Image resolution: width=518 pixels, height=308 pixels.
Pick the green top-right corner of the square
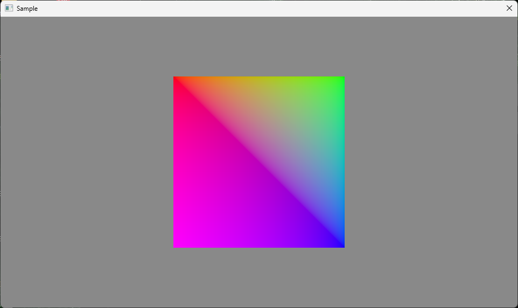click(342, 79)
